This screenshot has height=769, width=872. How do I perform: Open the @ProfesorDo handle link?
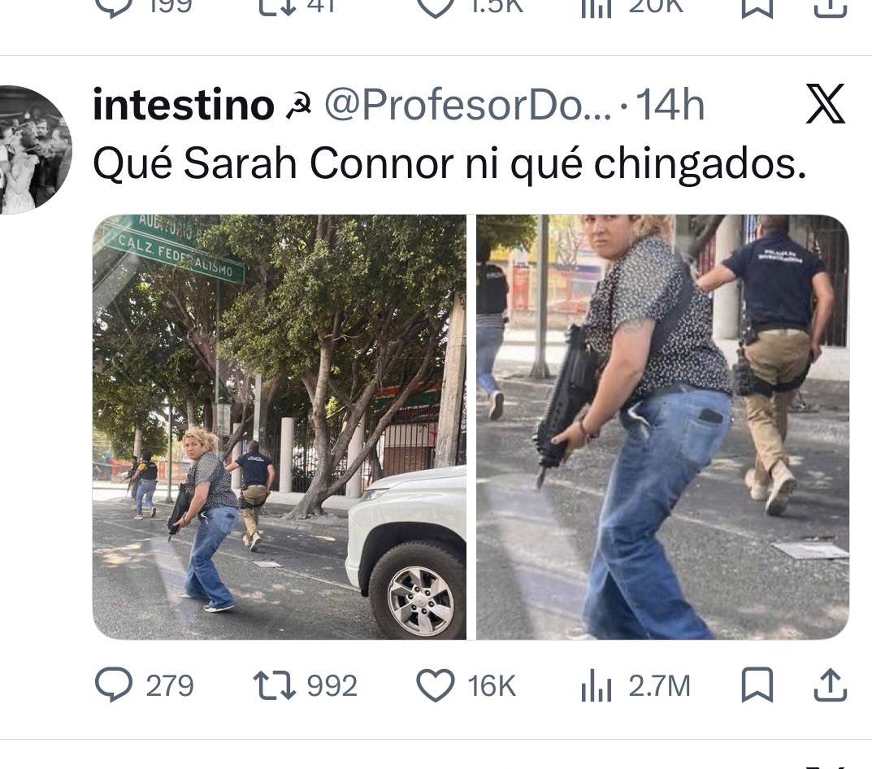[x=467, y=105]
